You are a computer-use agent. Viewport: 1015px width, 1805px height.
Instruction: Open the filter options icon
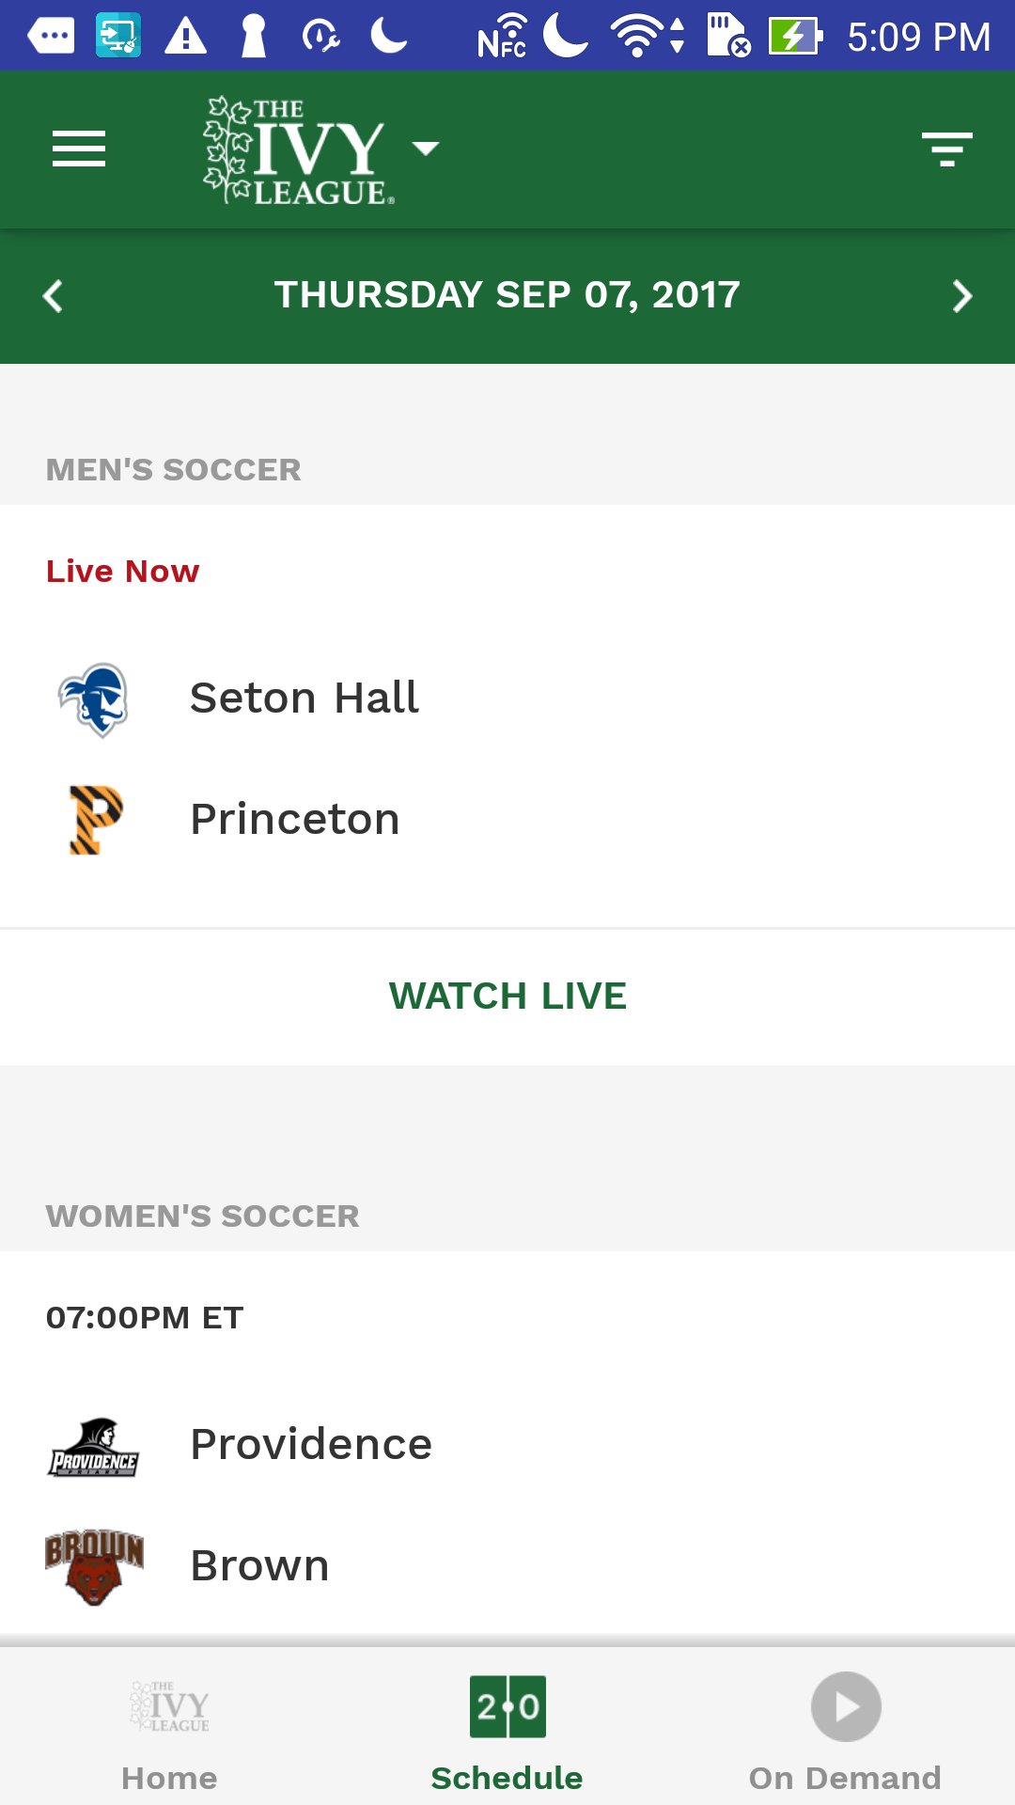click(946, 149)
